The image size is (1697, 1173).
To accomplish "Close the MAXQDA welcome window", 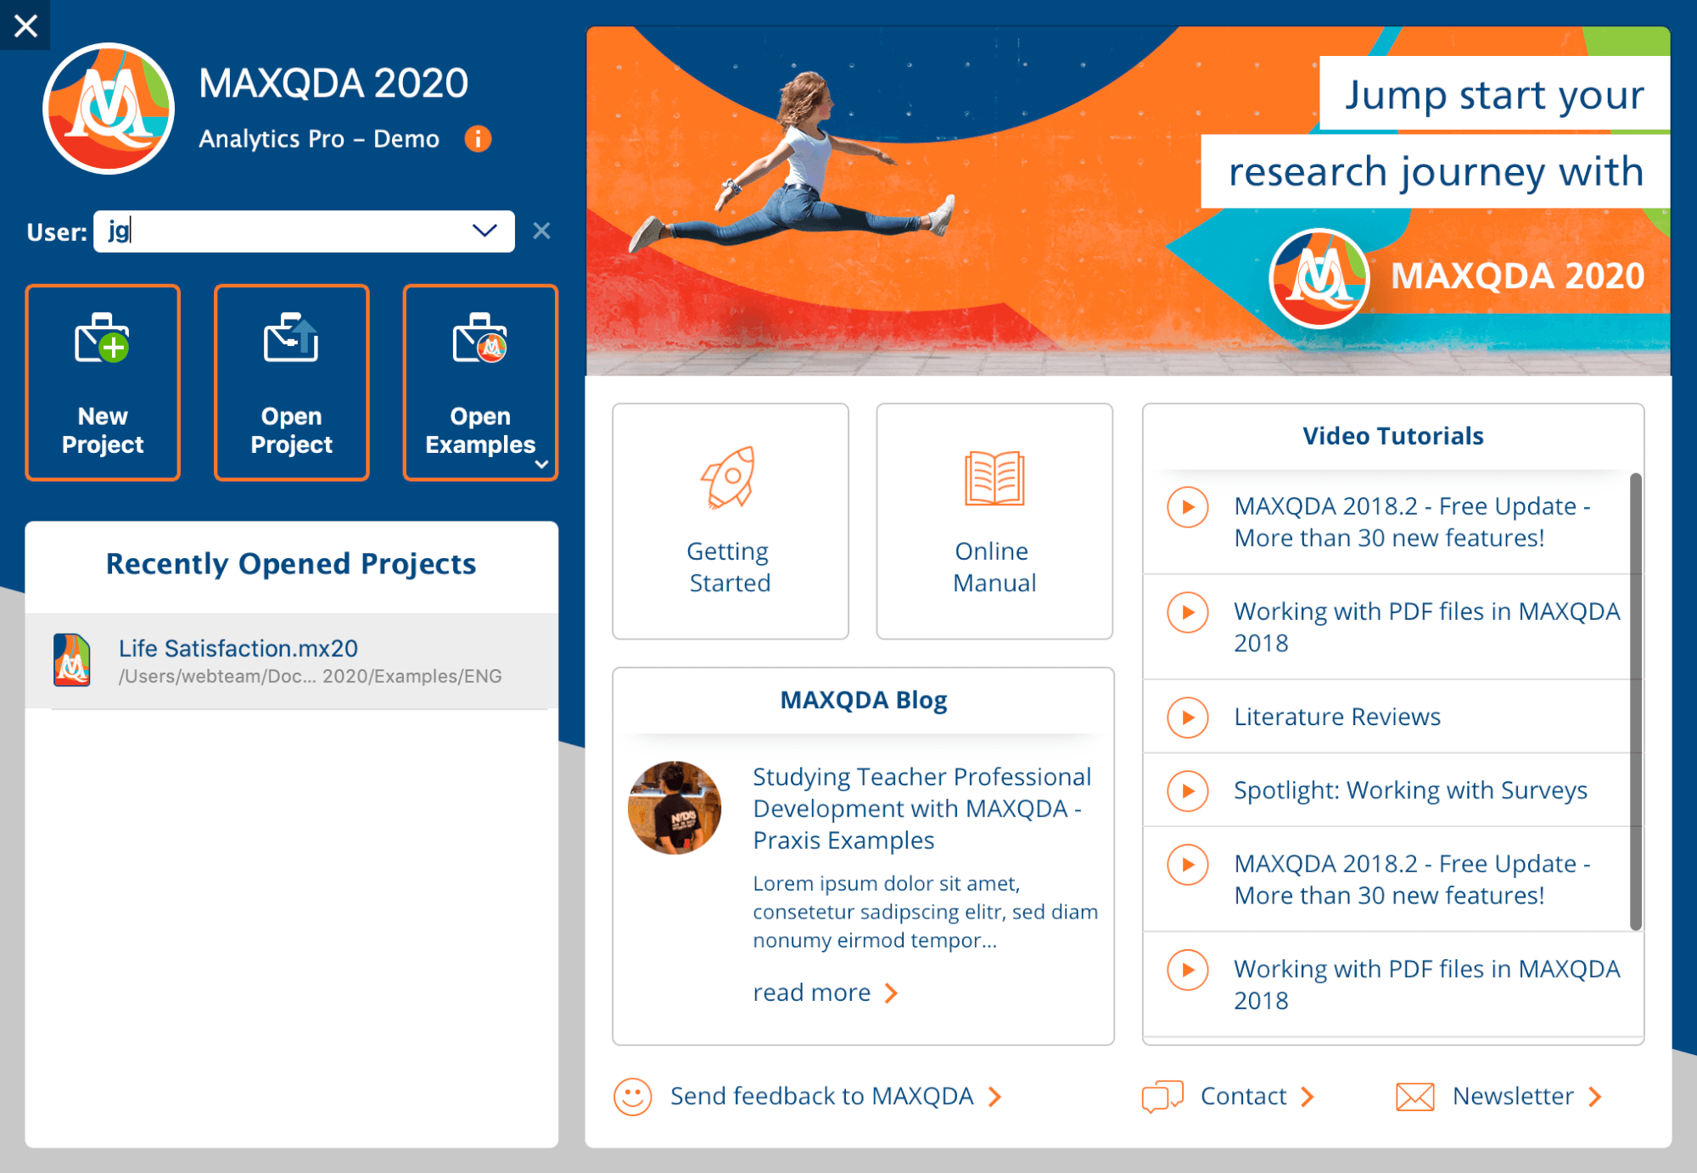I will pos(25,25).
